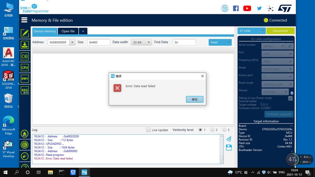Open Task View on taskbar

tap(38, 172)
